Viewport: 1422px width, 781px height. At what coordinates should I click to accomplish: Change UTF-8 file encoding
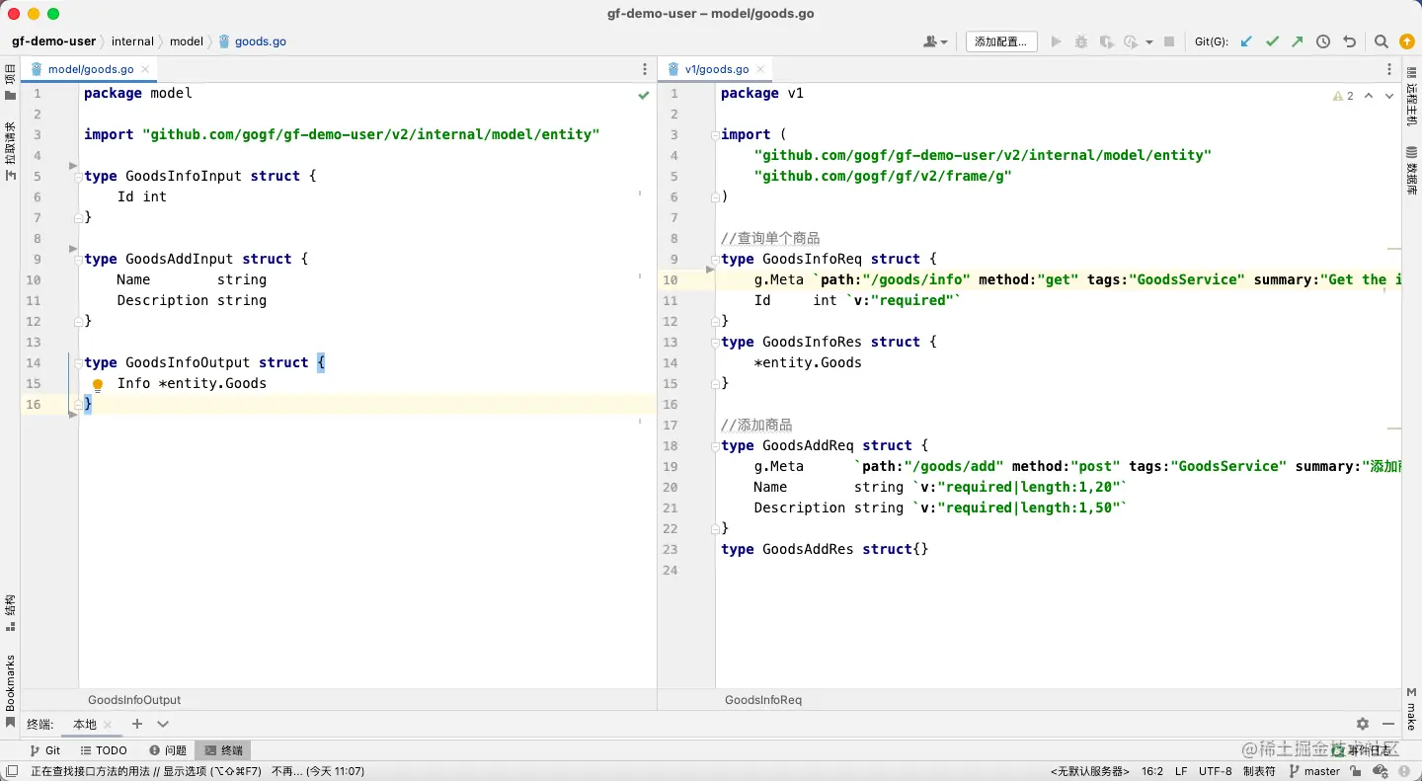coord(1216,771)
